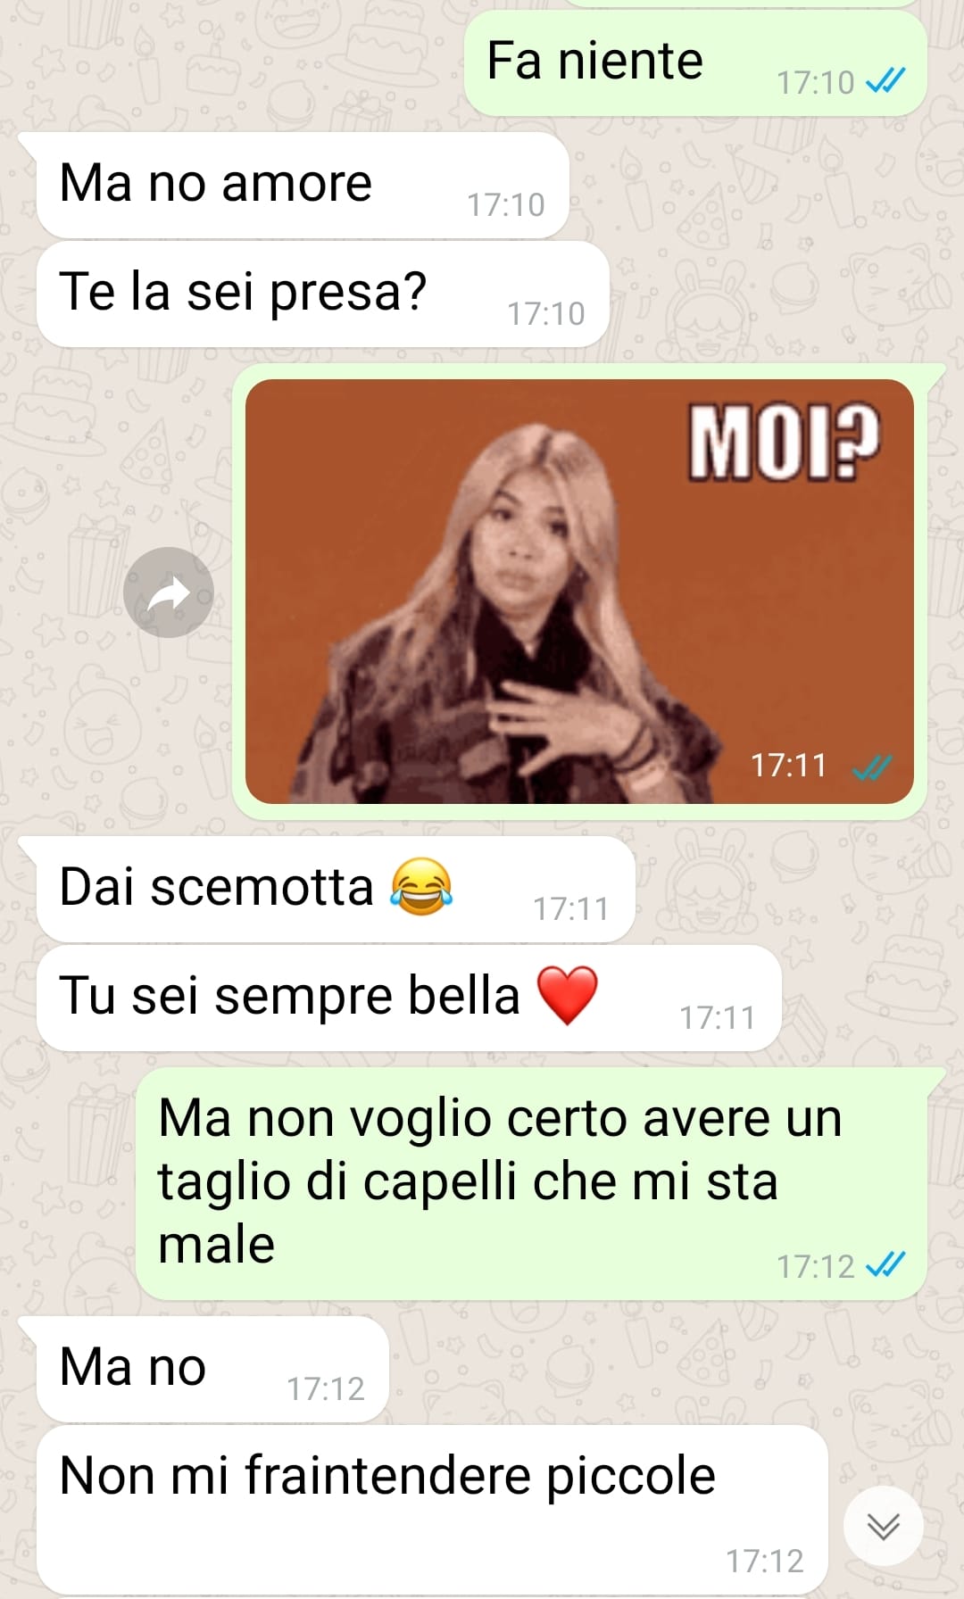Select 'Non mi fraintendere piccole' message
964x1599 pixels.
pos(432,1510)
